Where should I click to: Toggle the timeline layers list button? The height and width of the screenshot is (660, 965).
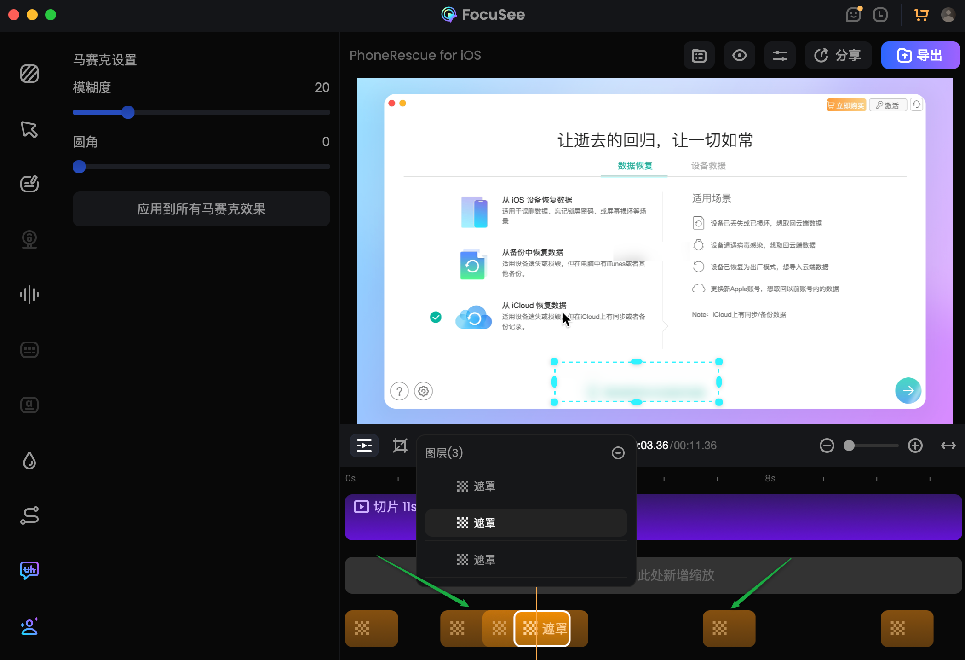(364, 446)
